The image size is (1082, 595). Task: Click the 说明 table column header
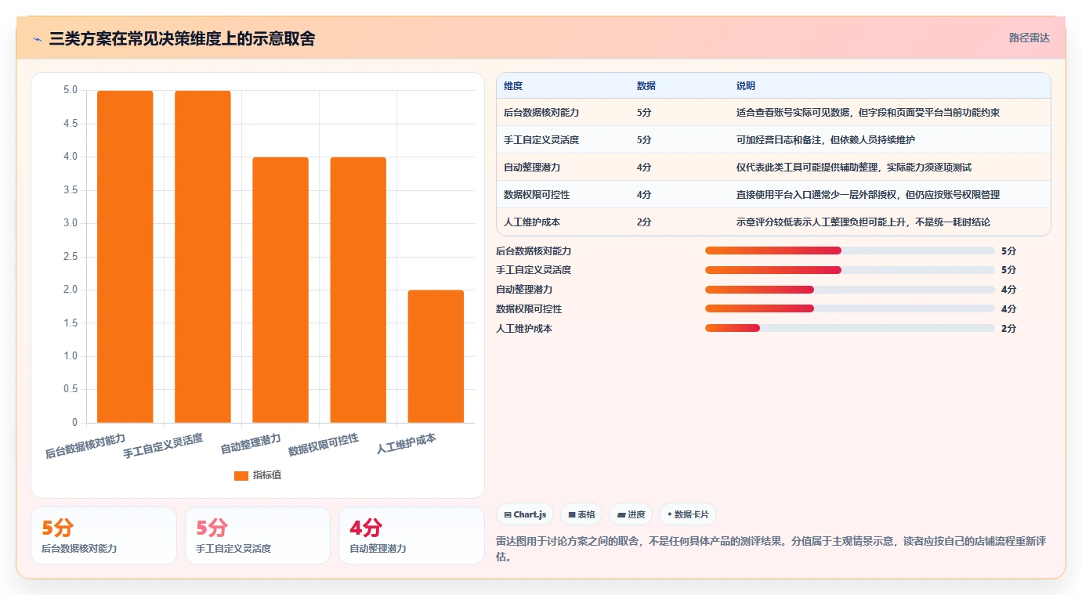click(x=746, y=85)
